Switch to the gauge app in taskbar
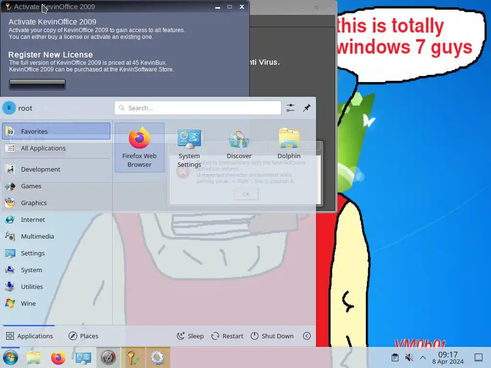The width and height of the screenshot is (491, 368). 108,357
